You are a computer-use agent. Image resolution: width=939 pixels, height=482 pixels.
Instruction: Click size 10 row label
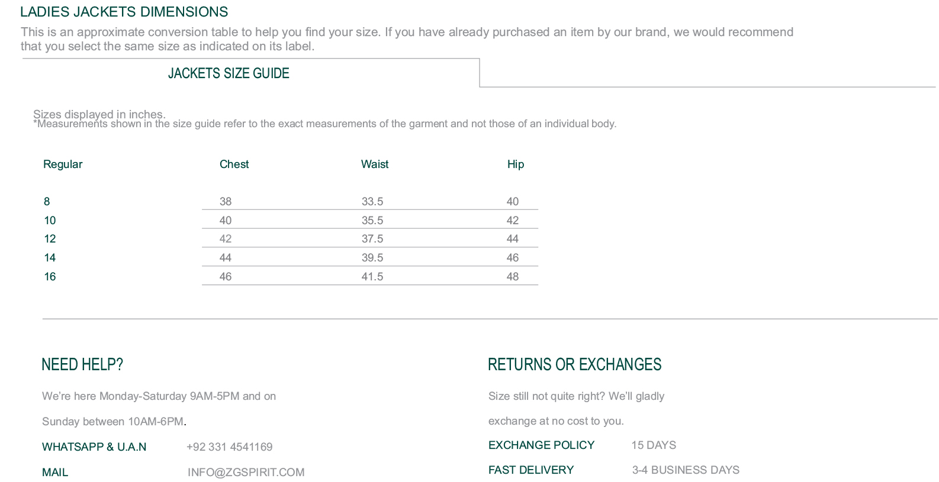[50, 221]
